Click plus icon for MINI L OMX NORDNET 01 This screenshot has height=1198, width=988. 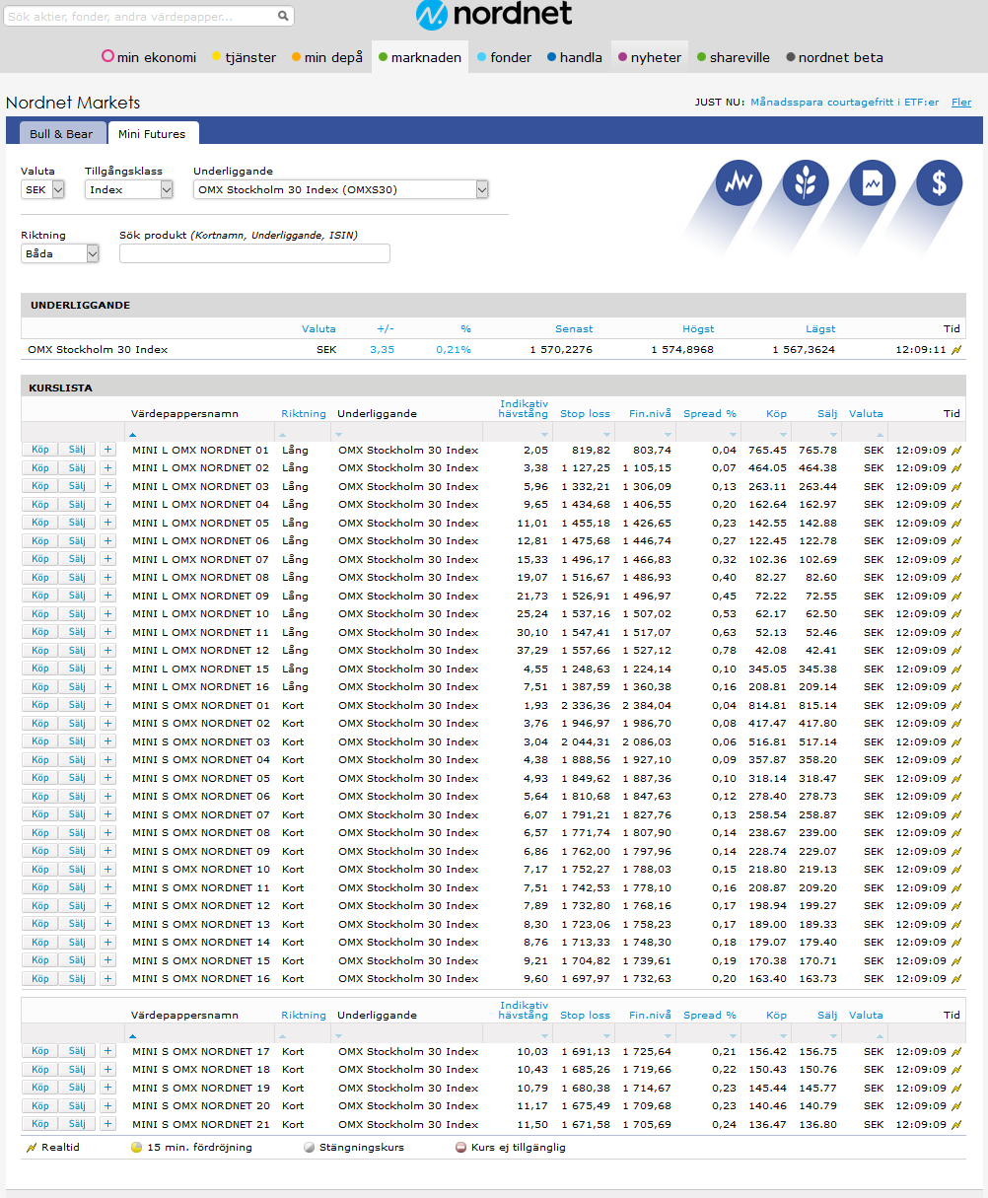108,450
